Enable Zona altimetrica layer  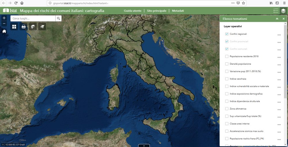227,109
